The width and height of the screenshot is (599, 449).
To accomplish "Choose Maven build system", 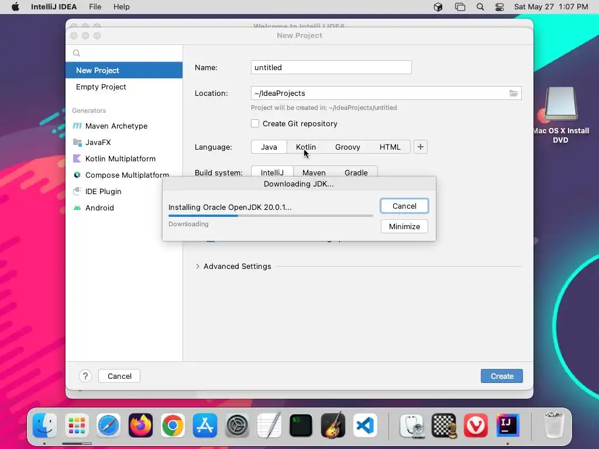I will 314,172.
